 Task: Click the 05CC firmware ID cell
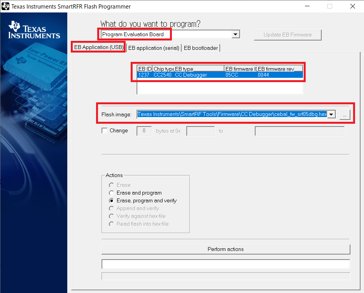[x=232, y=75]
